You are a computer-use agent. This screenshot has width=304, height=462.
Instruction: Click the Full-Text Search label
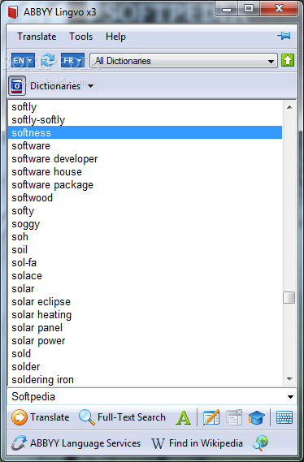pos(132,417)
